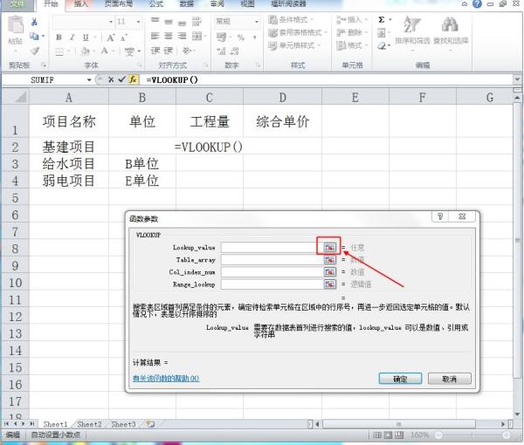Click the Range_lookup range selector icon
This screenshot has height=445, width=524.
click(x=330, y=284)
